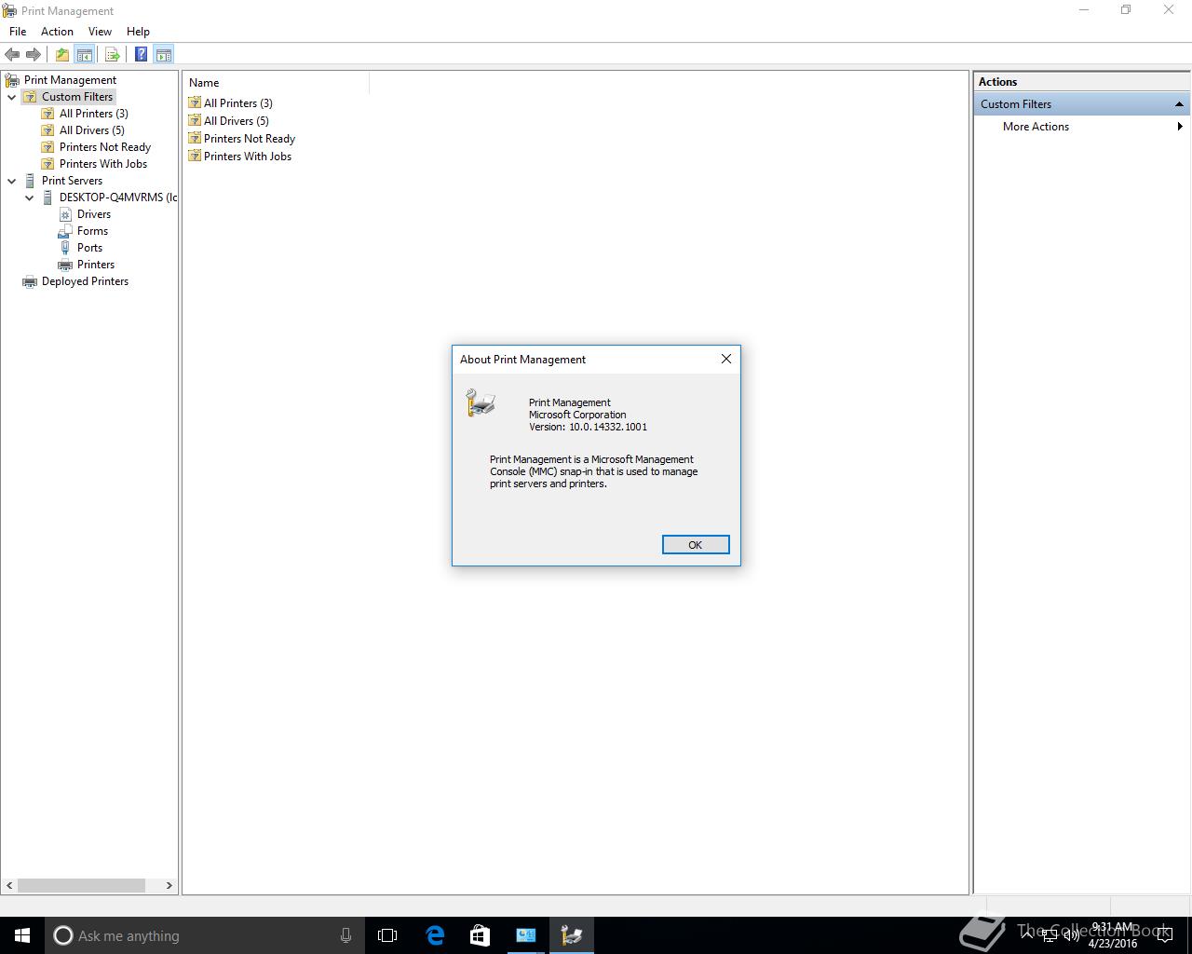The height and width of the screenshot is (954, 1192).
Task: Select All Printers (3) in tree
Action: click(x=94, y=114)
